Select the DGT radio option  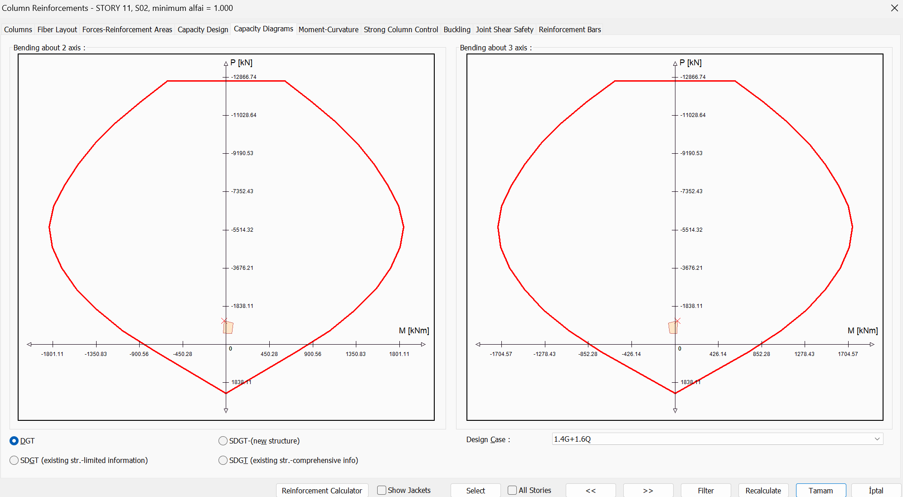point(14,441)
